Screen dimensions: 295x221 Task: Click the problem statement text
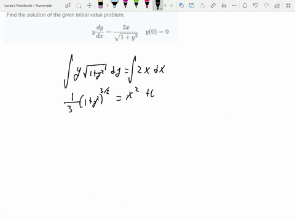coord(65,15)
